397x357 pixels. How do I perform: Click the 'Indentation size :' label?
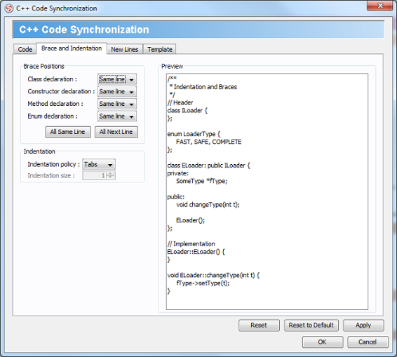tap(51, 175)
